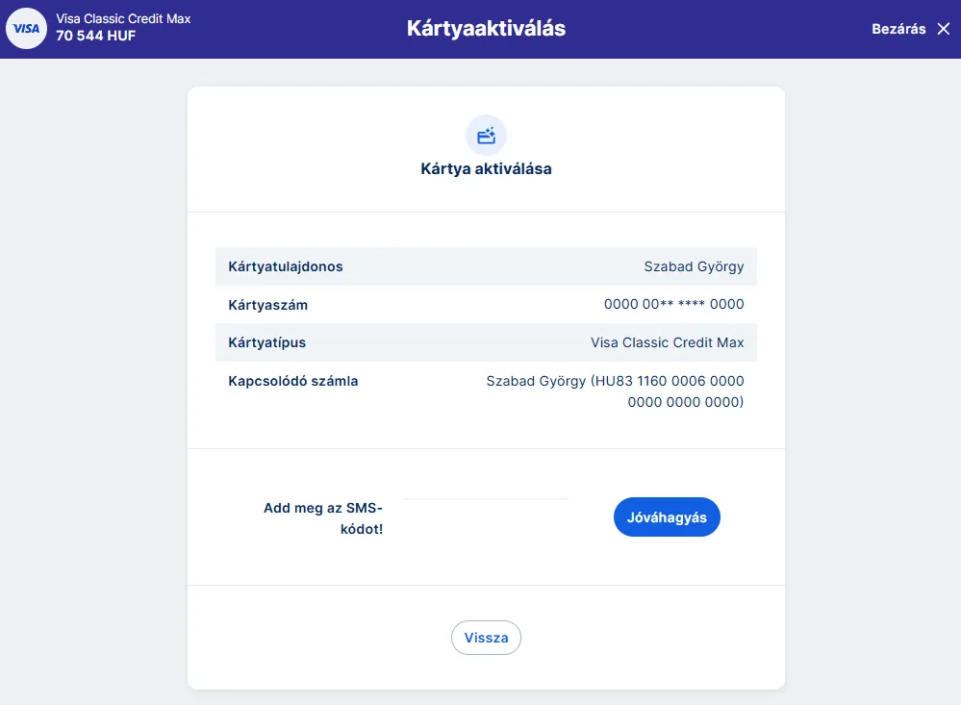Screen dimensions: 961x705
Task: Click the Kártya aktiválása heading
Action: pos(486,169)
